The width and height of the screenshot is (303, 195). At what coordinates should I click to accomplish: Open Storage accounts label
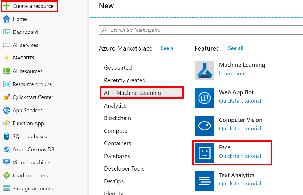[33, 188]
